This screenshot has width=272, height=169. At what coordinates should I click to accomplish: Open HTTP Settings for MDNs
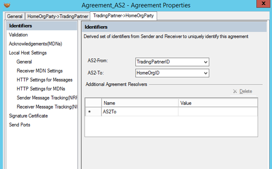tap(41, 89)
